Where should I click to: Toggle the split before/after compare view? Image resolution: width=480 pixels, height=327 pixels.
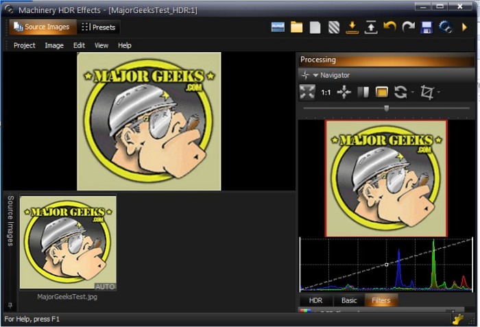363,92
